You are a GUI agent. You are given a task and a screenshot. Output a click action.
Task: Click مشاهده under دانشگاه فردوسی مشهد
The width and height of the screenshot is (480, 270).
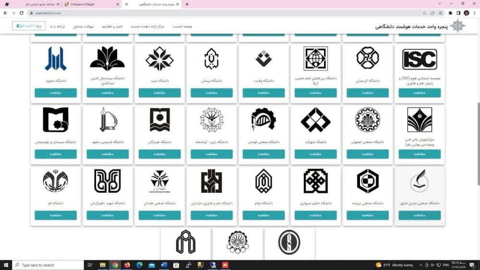(x=108, y=154)
